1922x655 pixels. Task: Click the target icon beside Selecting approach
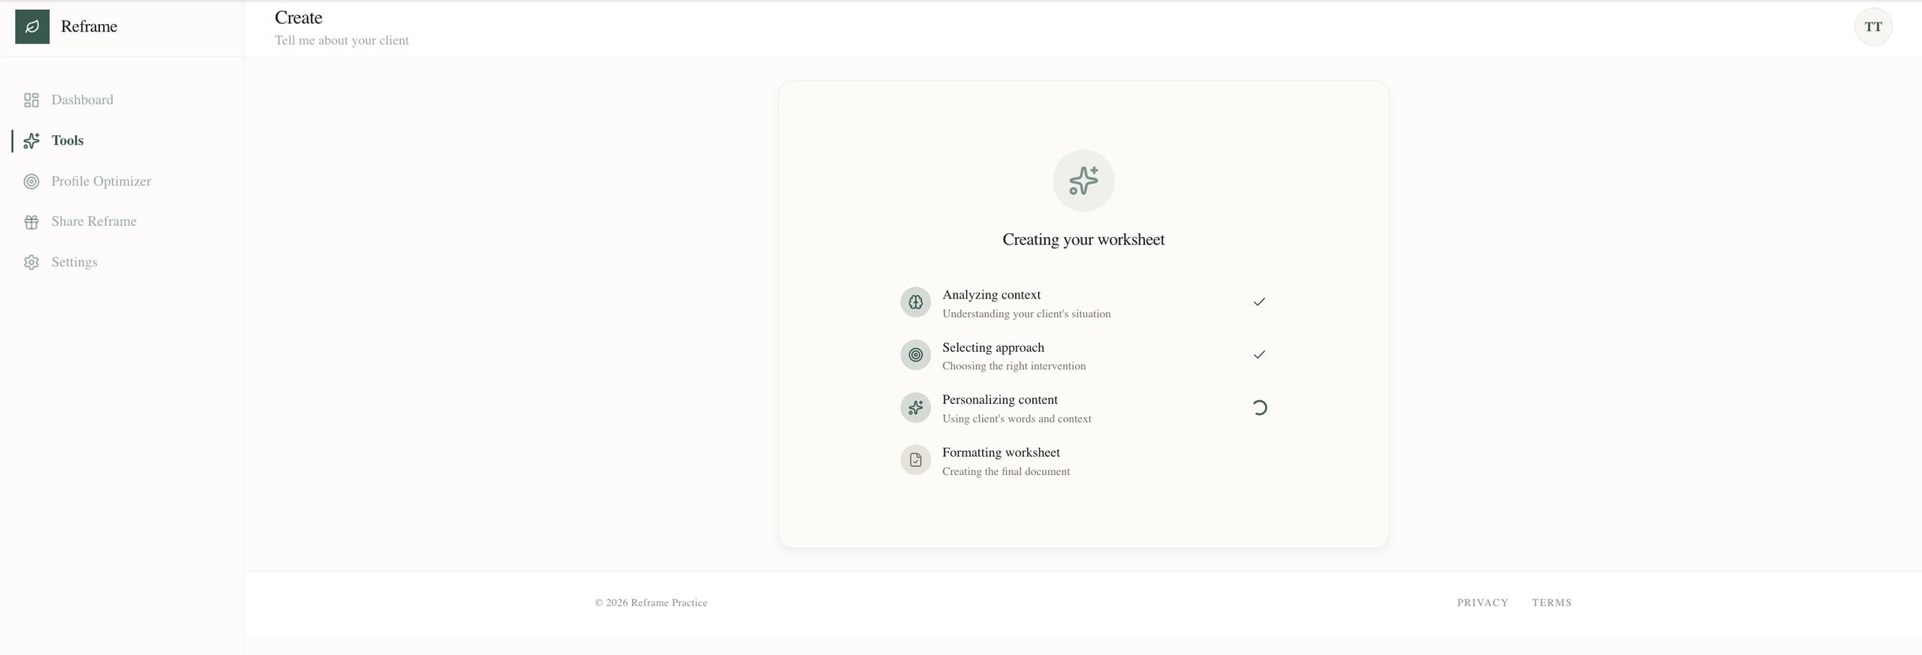[x=915, y=355]
